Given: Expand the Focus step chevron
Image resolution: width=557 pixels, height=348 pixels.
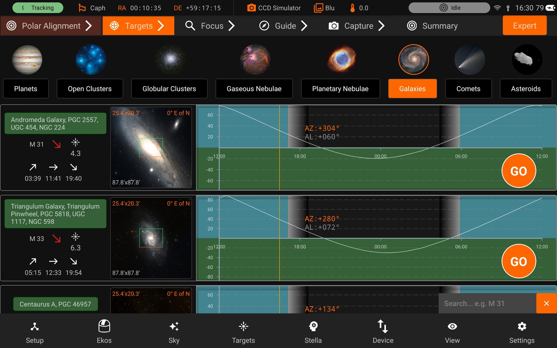Looking at the screenshot, I should 231,26.
